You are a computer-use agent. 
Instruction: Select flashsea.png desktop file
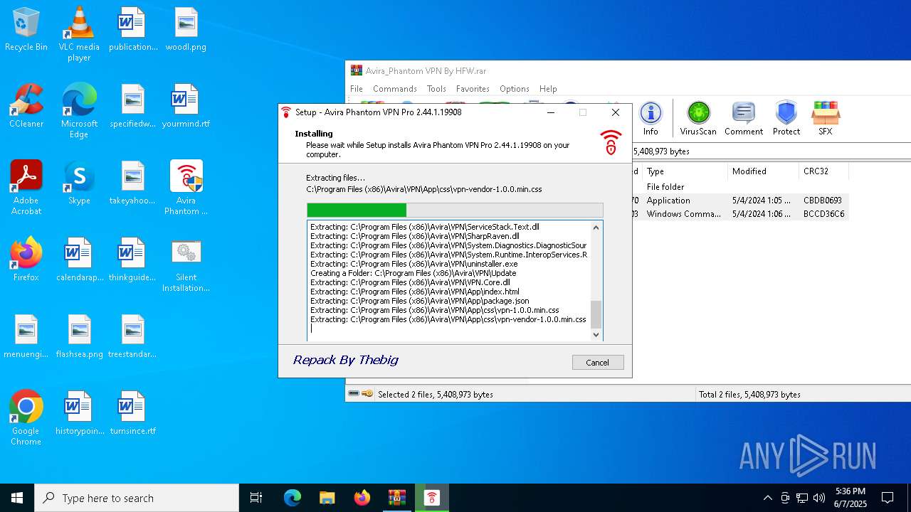[x=79, y=337]
